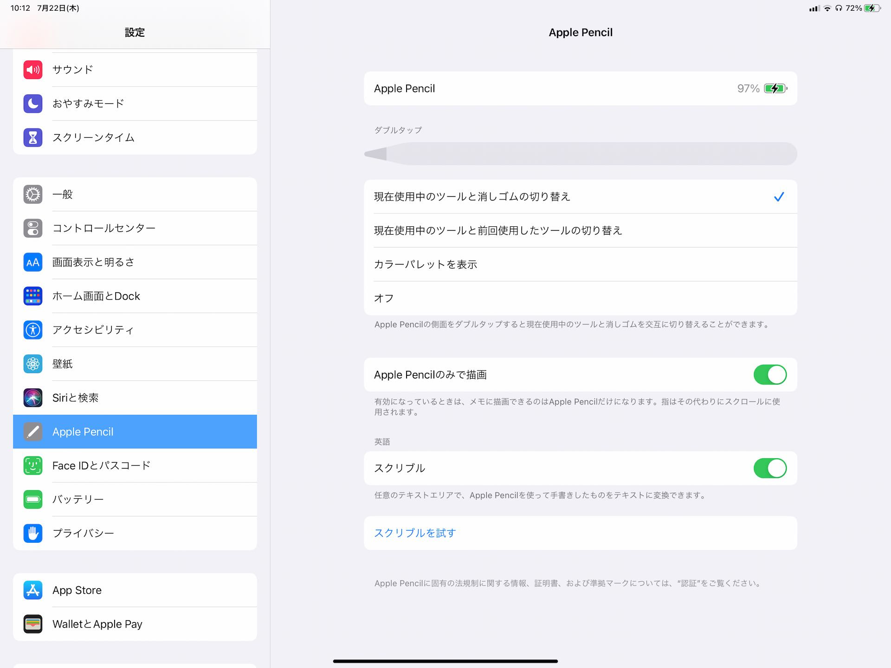891x668 pixels.
Task: Go to 壁紙 settings
Action: pos(135,364)
